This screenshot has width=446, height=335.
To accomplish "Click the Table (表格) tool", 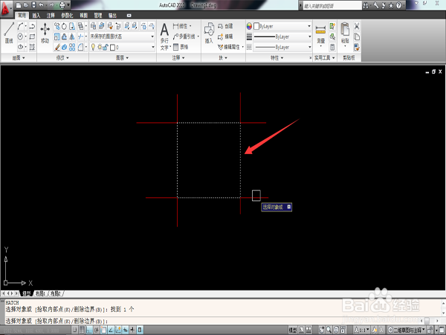I will (181, 47).
